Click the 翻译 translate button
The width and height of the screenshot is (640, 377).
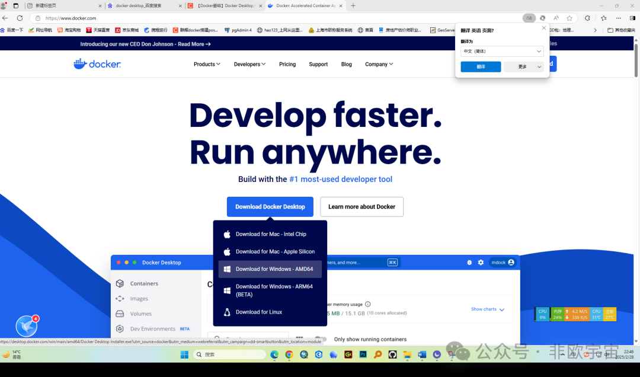pos(481,66)
